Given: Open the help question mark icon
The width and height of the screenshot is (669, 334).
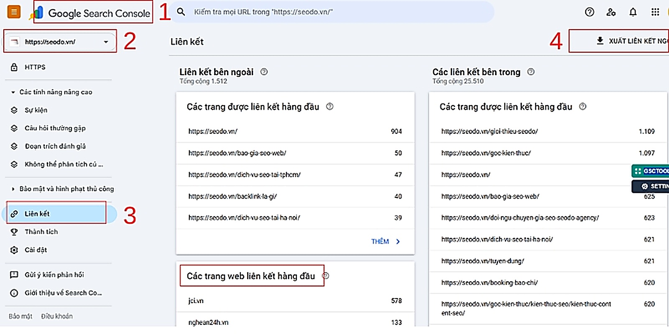Looking at the screenshot, I should pos(590,12).
